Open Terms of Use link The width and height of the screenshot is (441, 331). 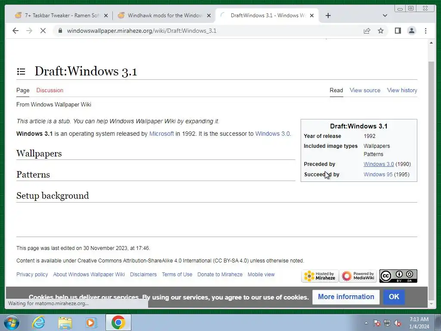pyautogui.click(x=177, y=275)
